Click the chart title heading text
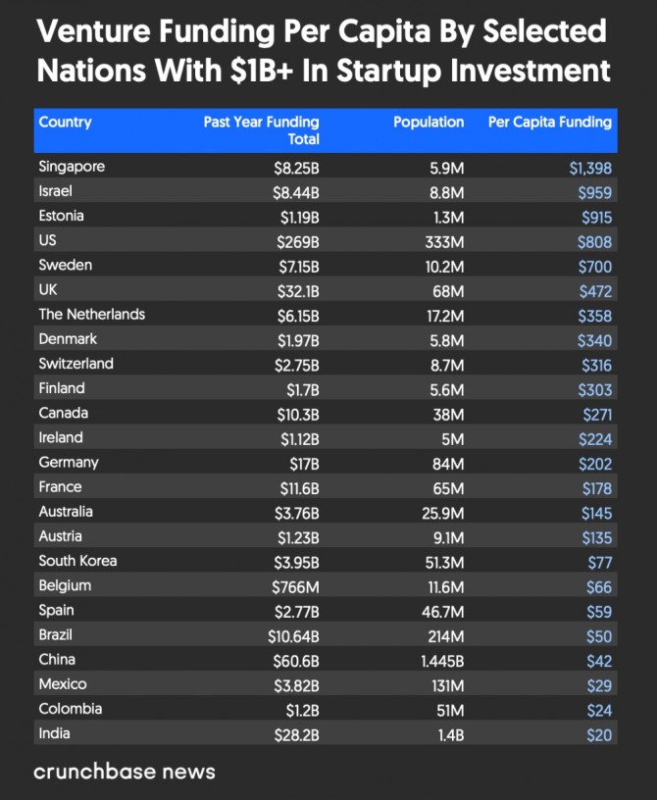657x800 pixels. tap(324, 52)
